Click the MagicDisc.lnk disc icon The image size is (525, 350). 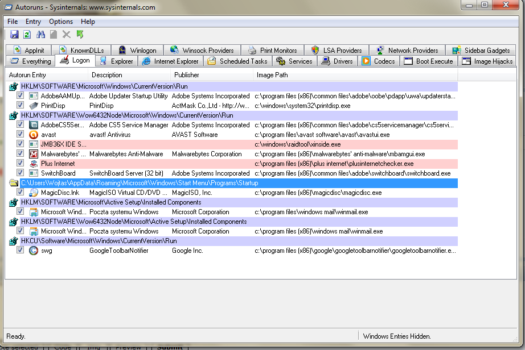tap(34, 193)
